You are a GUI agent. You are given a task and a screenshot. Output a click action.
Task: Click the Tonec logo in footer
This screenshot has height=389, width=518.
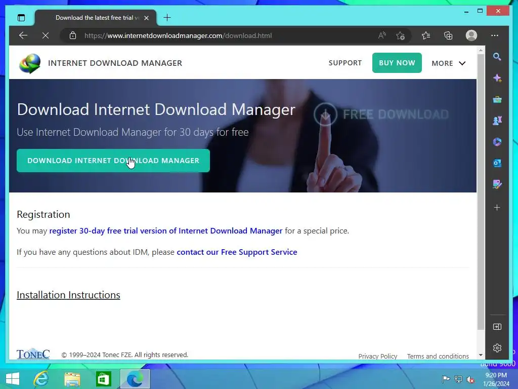click(33, 354)
